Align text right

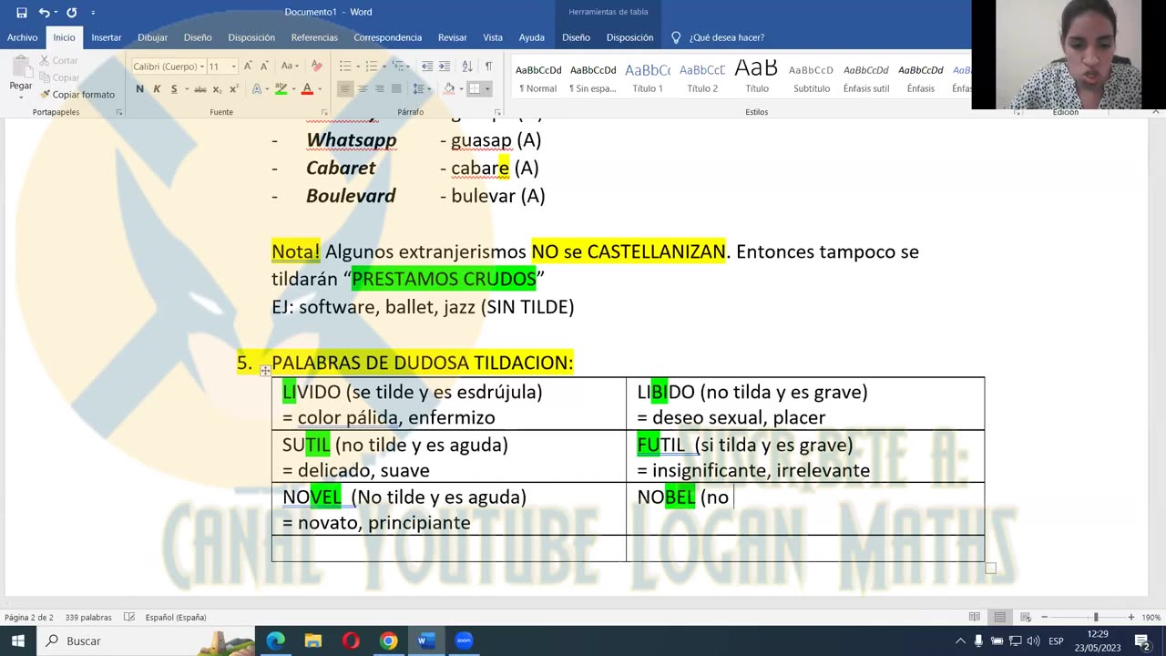click(379, 88)
